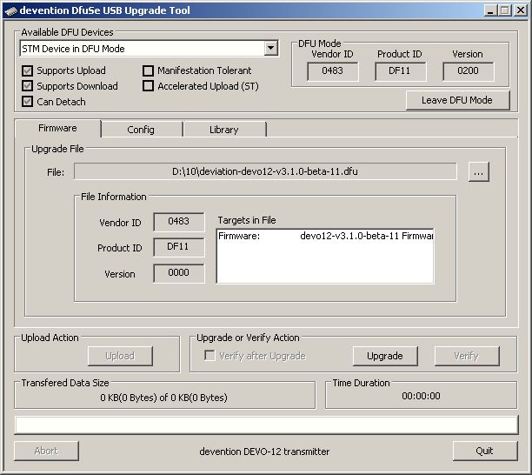Open the Available DFU Devices dropdown arrow
Viewport: 532px width, 475px height.
[x=270, y=48]
